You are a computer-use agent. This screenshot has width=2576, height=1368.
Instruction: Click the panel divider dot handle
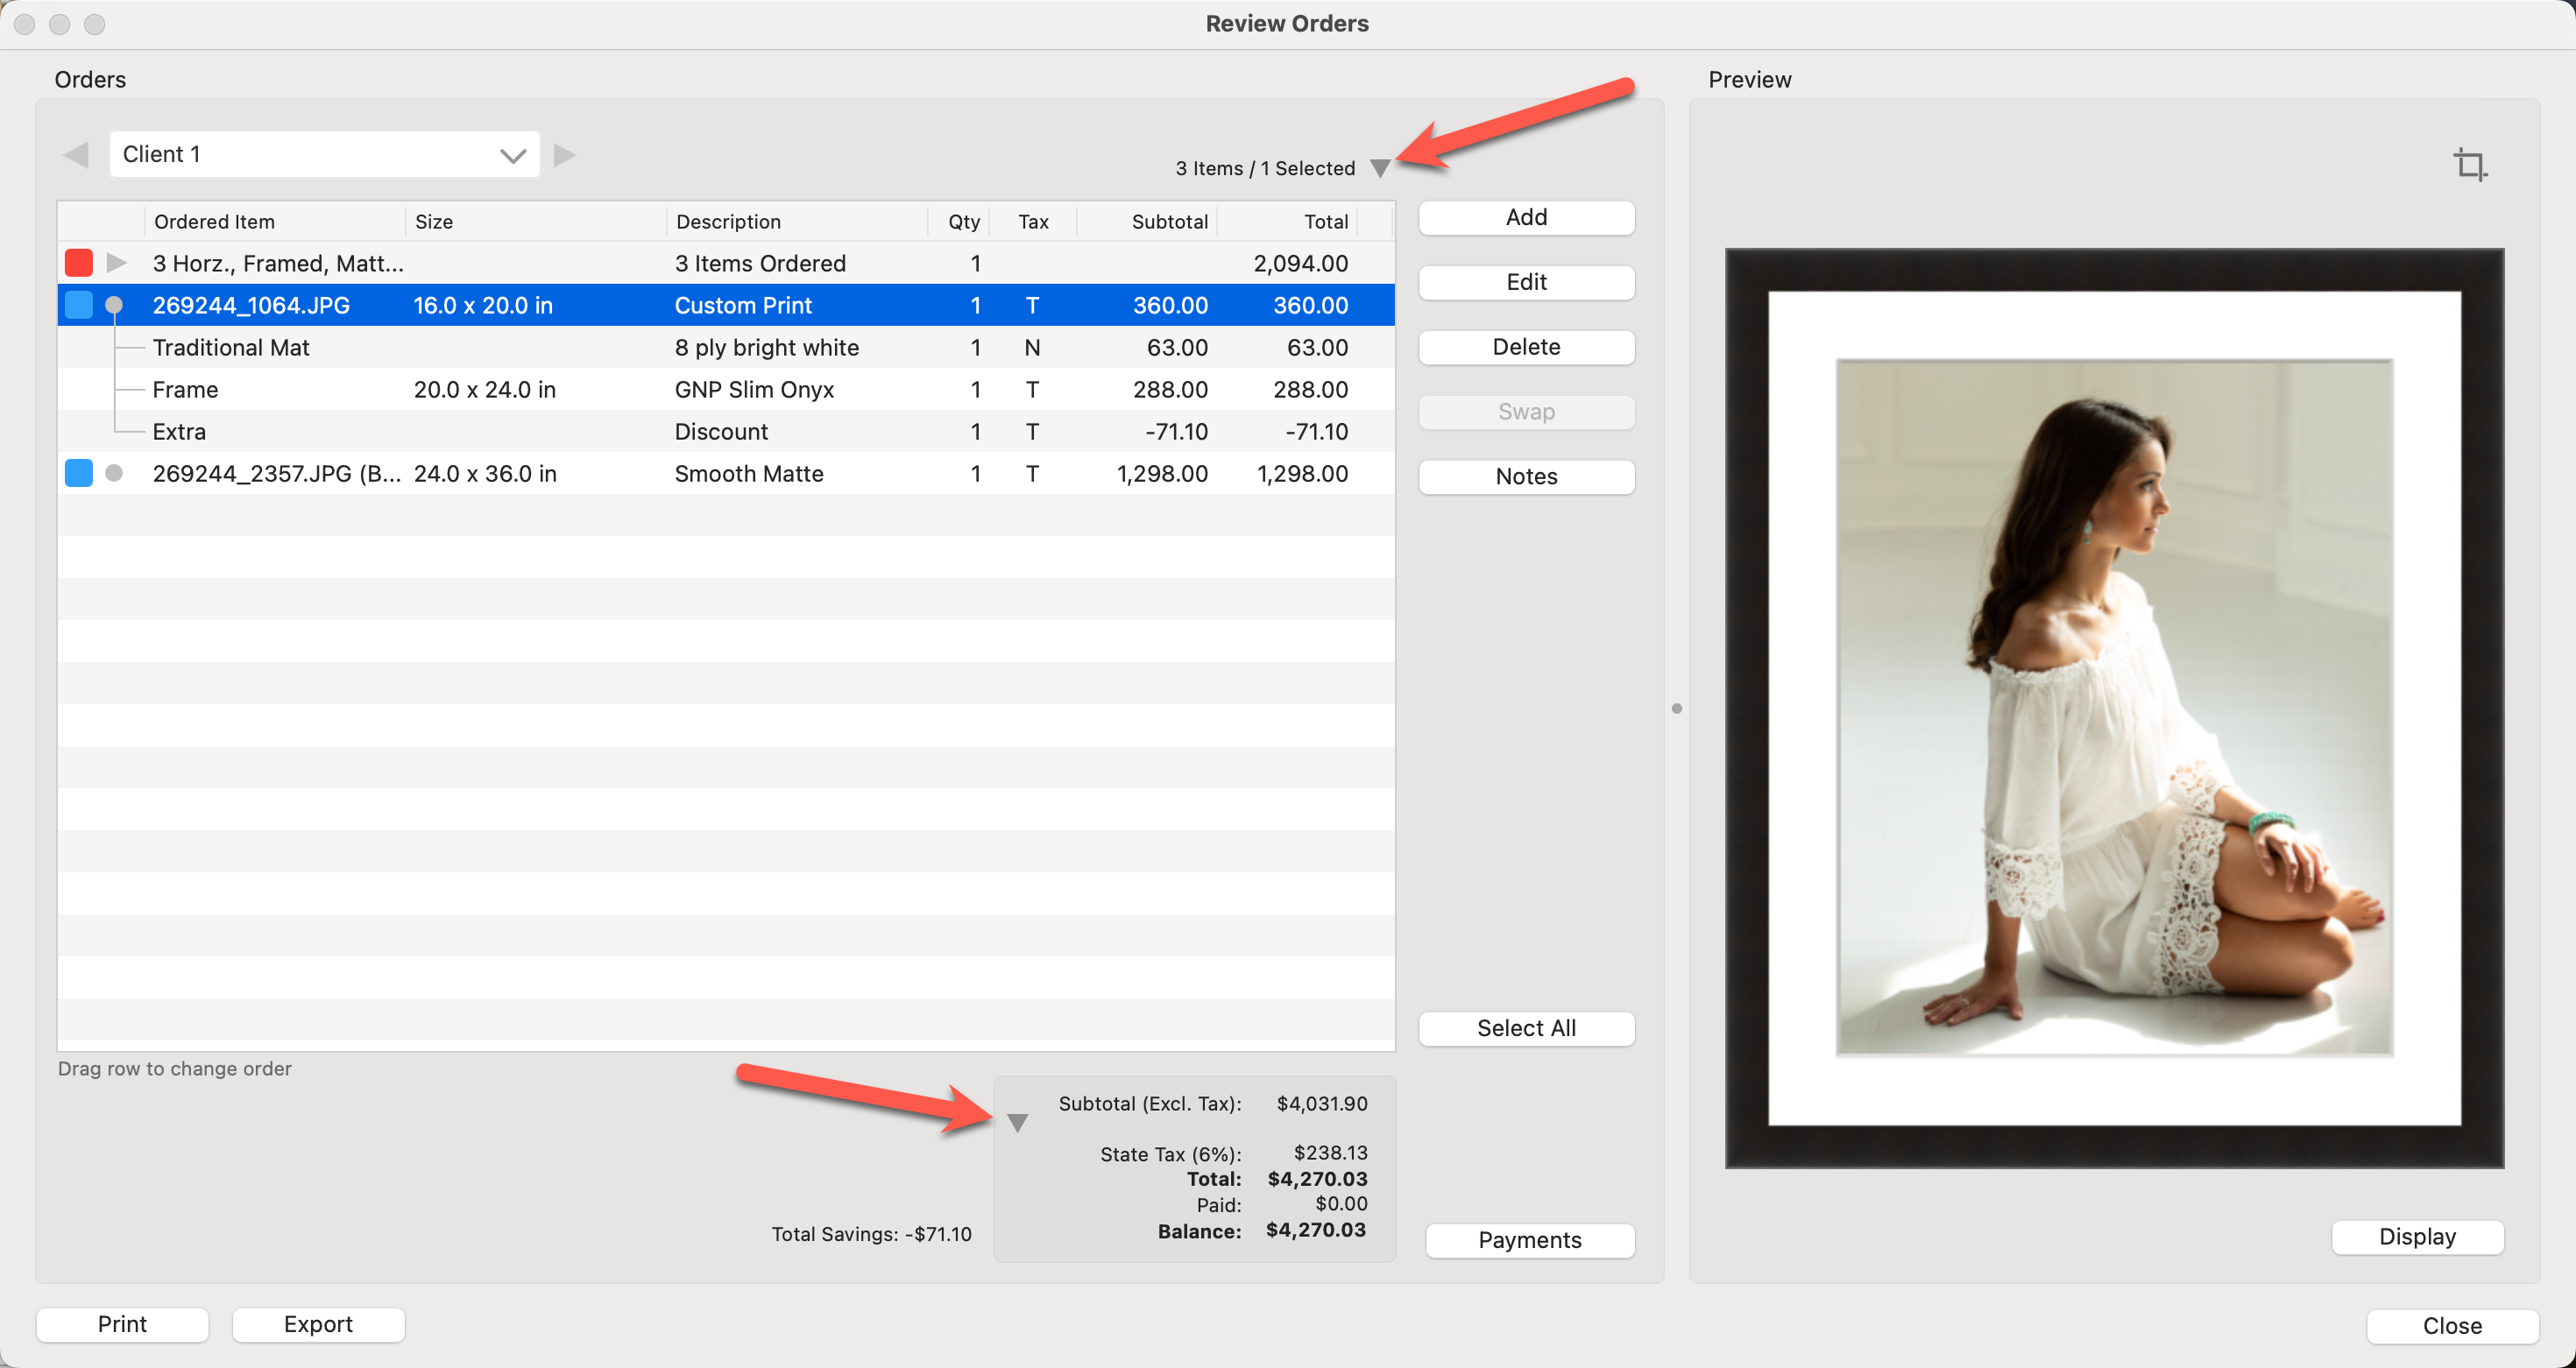(x=1677, y=709)
